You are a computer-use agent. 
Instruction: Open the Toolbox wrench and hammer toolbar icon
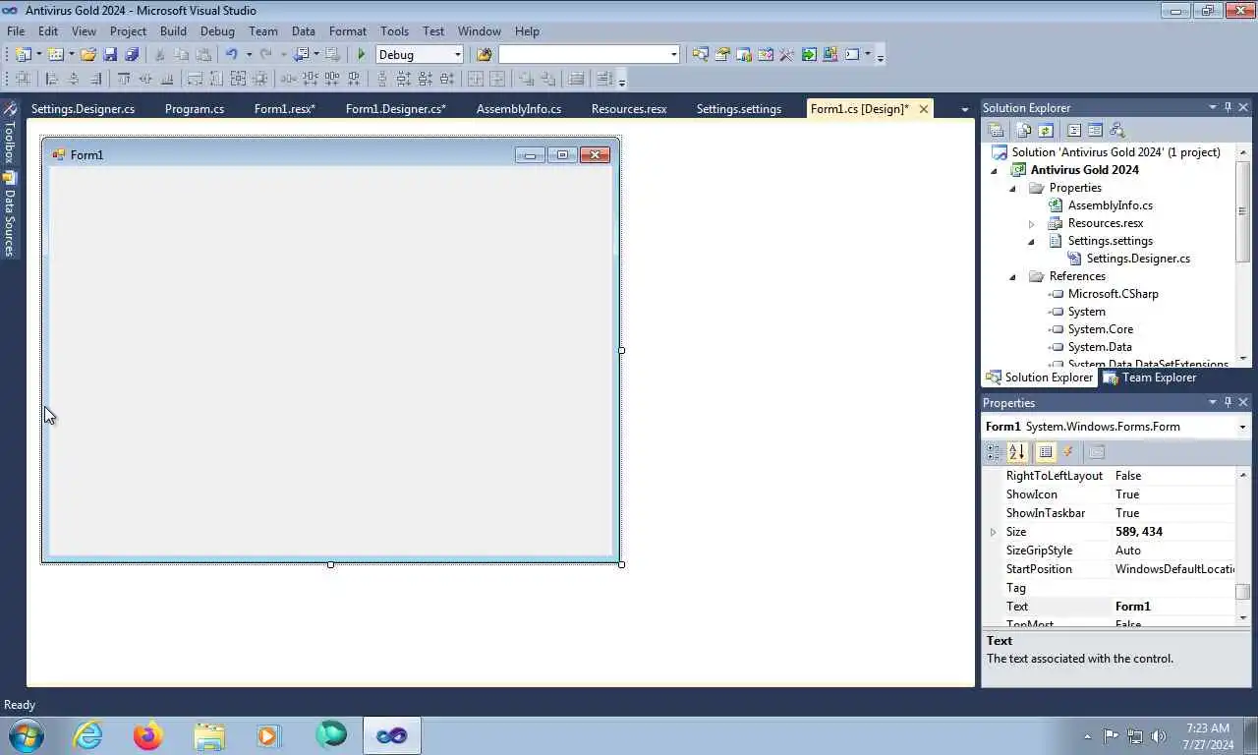point(786,55)
